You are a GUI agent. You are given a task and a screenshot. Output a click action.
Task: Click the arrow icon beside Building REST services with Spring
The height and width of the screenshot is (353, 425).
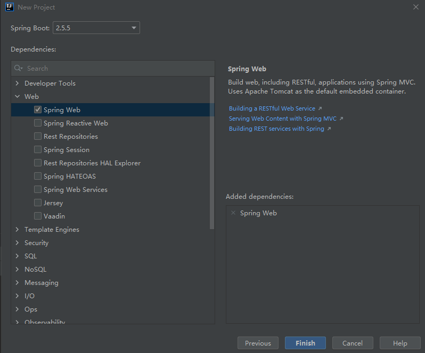pyautogui.click(x=329, y=129)
